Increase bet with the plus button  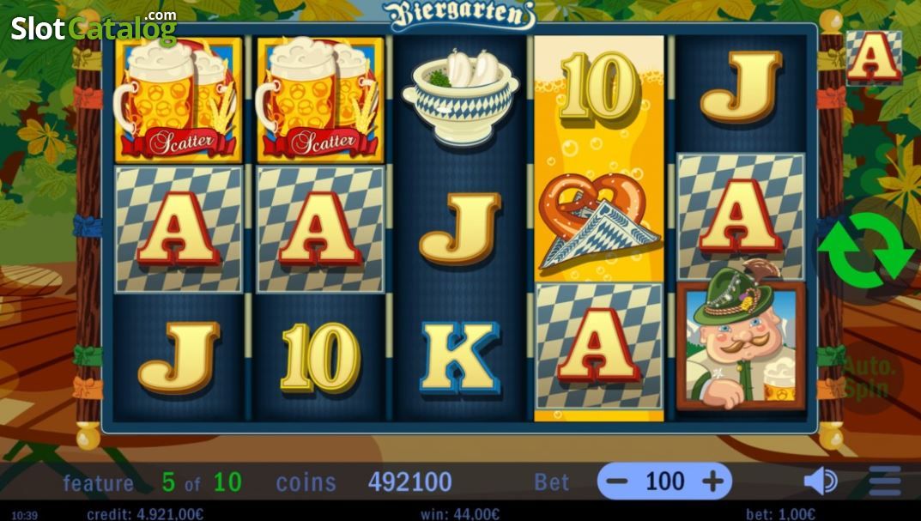click(x=713, y=482)
